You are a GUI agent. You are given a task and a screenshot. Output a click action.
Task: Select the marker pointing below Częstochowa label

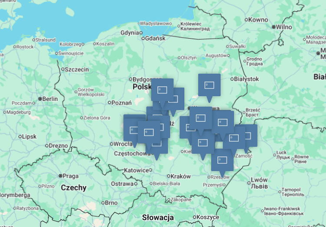pos(156,146)
